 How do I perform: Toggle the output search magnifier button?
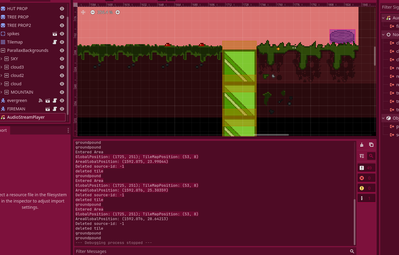tap(371, 156)
